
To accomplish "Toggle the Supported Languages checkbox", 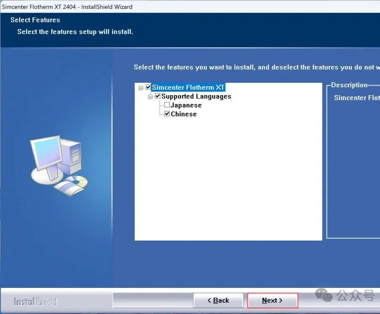I will pyautogui.click(x=158, y=96).
